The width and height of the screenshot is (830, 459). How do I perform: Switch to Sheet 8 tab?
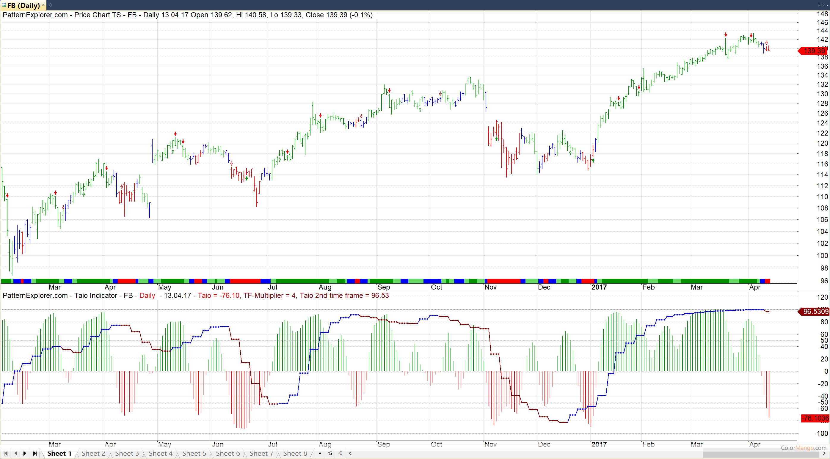coord(295,454)
